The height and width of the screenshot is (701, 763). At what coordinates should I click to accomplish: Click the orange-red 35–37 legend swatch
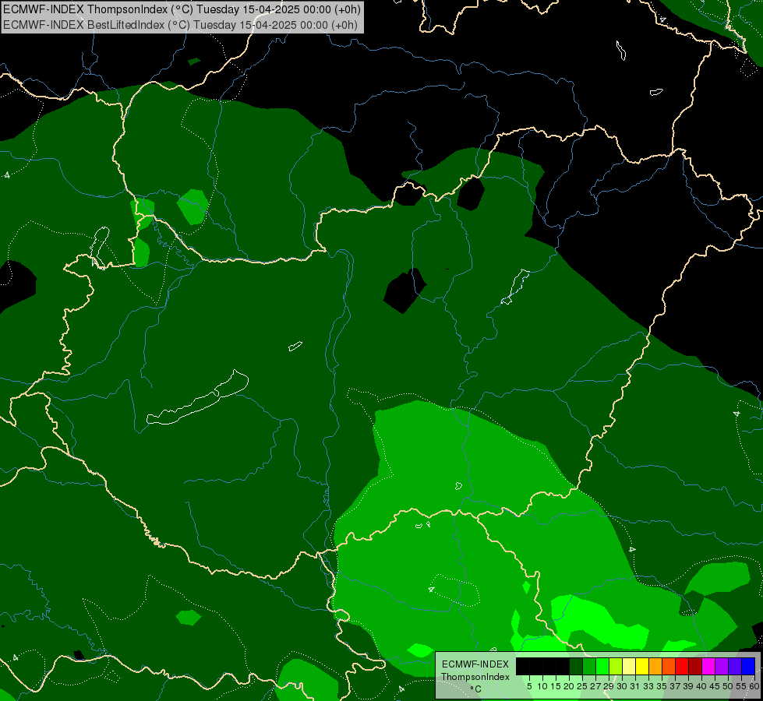pos(669,667)
